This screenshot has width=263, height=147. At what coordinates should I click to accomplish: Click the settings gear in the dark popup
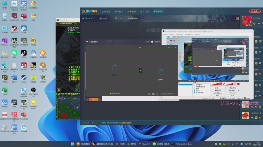pos(169,47)
